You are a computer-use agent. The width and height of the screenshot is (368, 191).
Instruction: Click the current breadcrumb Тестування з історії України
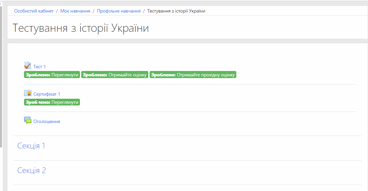point(176,11)
